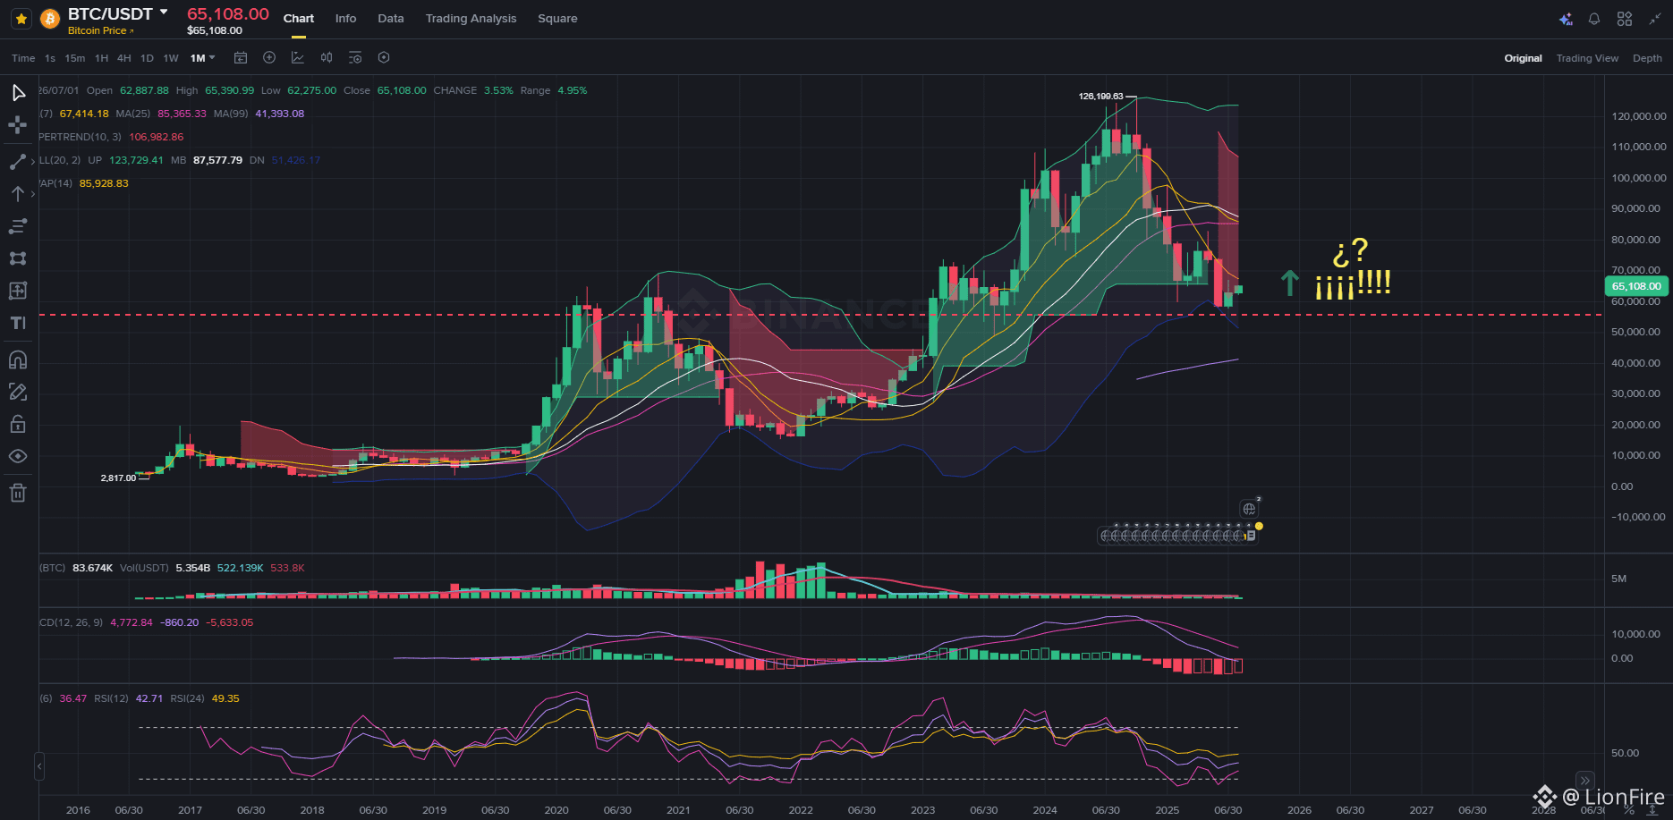Screen dimensions: 1673x820
Task: Click the add (plus circle) toolbar icon
Action: [x=269, y=57]
